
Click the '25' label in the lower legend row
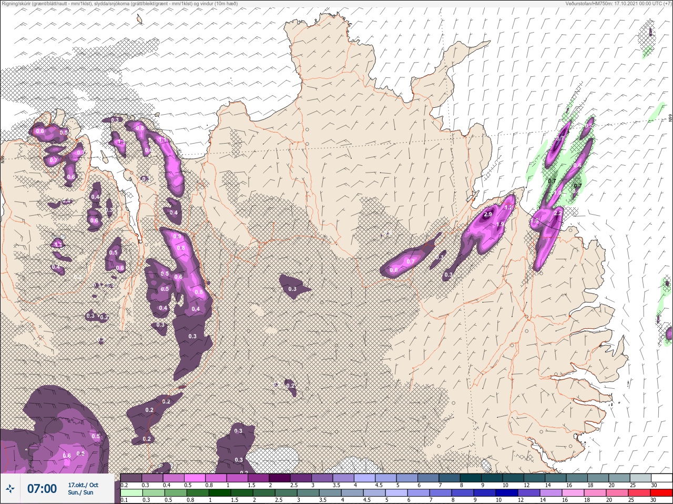click(x=631, y=500)
